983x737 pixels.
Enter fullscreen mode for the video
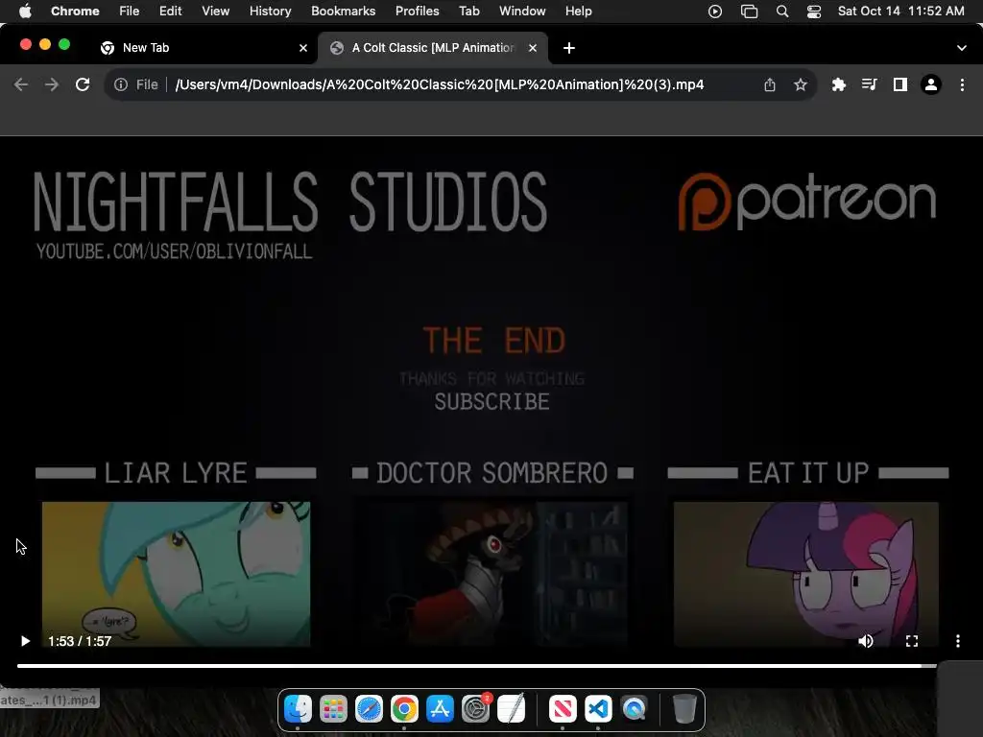point(912,641)
